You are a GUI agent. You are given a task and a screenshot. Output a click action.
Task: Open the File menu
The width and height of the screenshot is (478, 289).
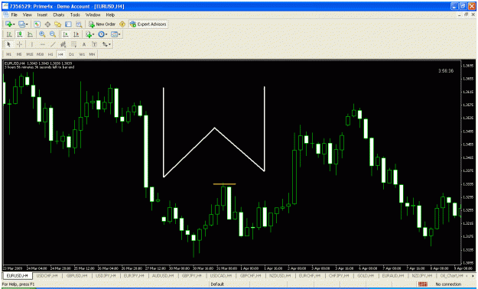point(14,15)
